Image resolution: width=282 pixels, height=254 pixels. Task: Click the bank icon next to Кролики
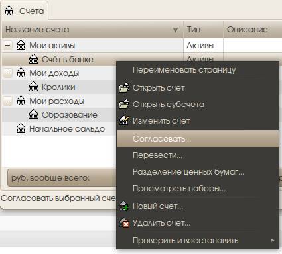click(33, 87)
